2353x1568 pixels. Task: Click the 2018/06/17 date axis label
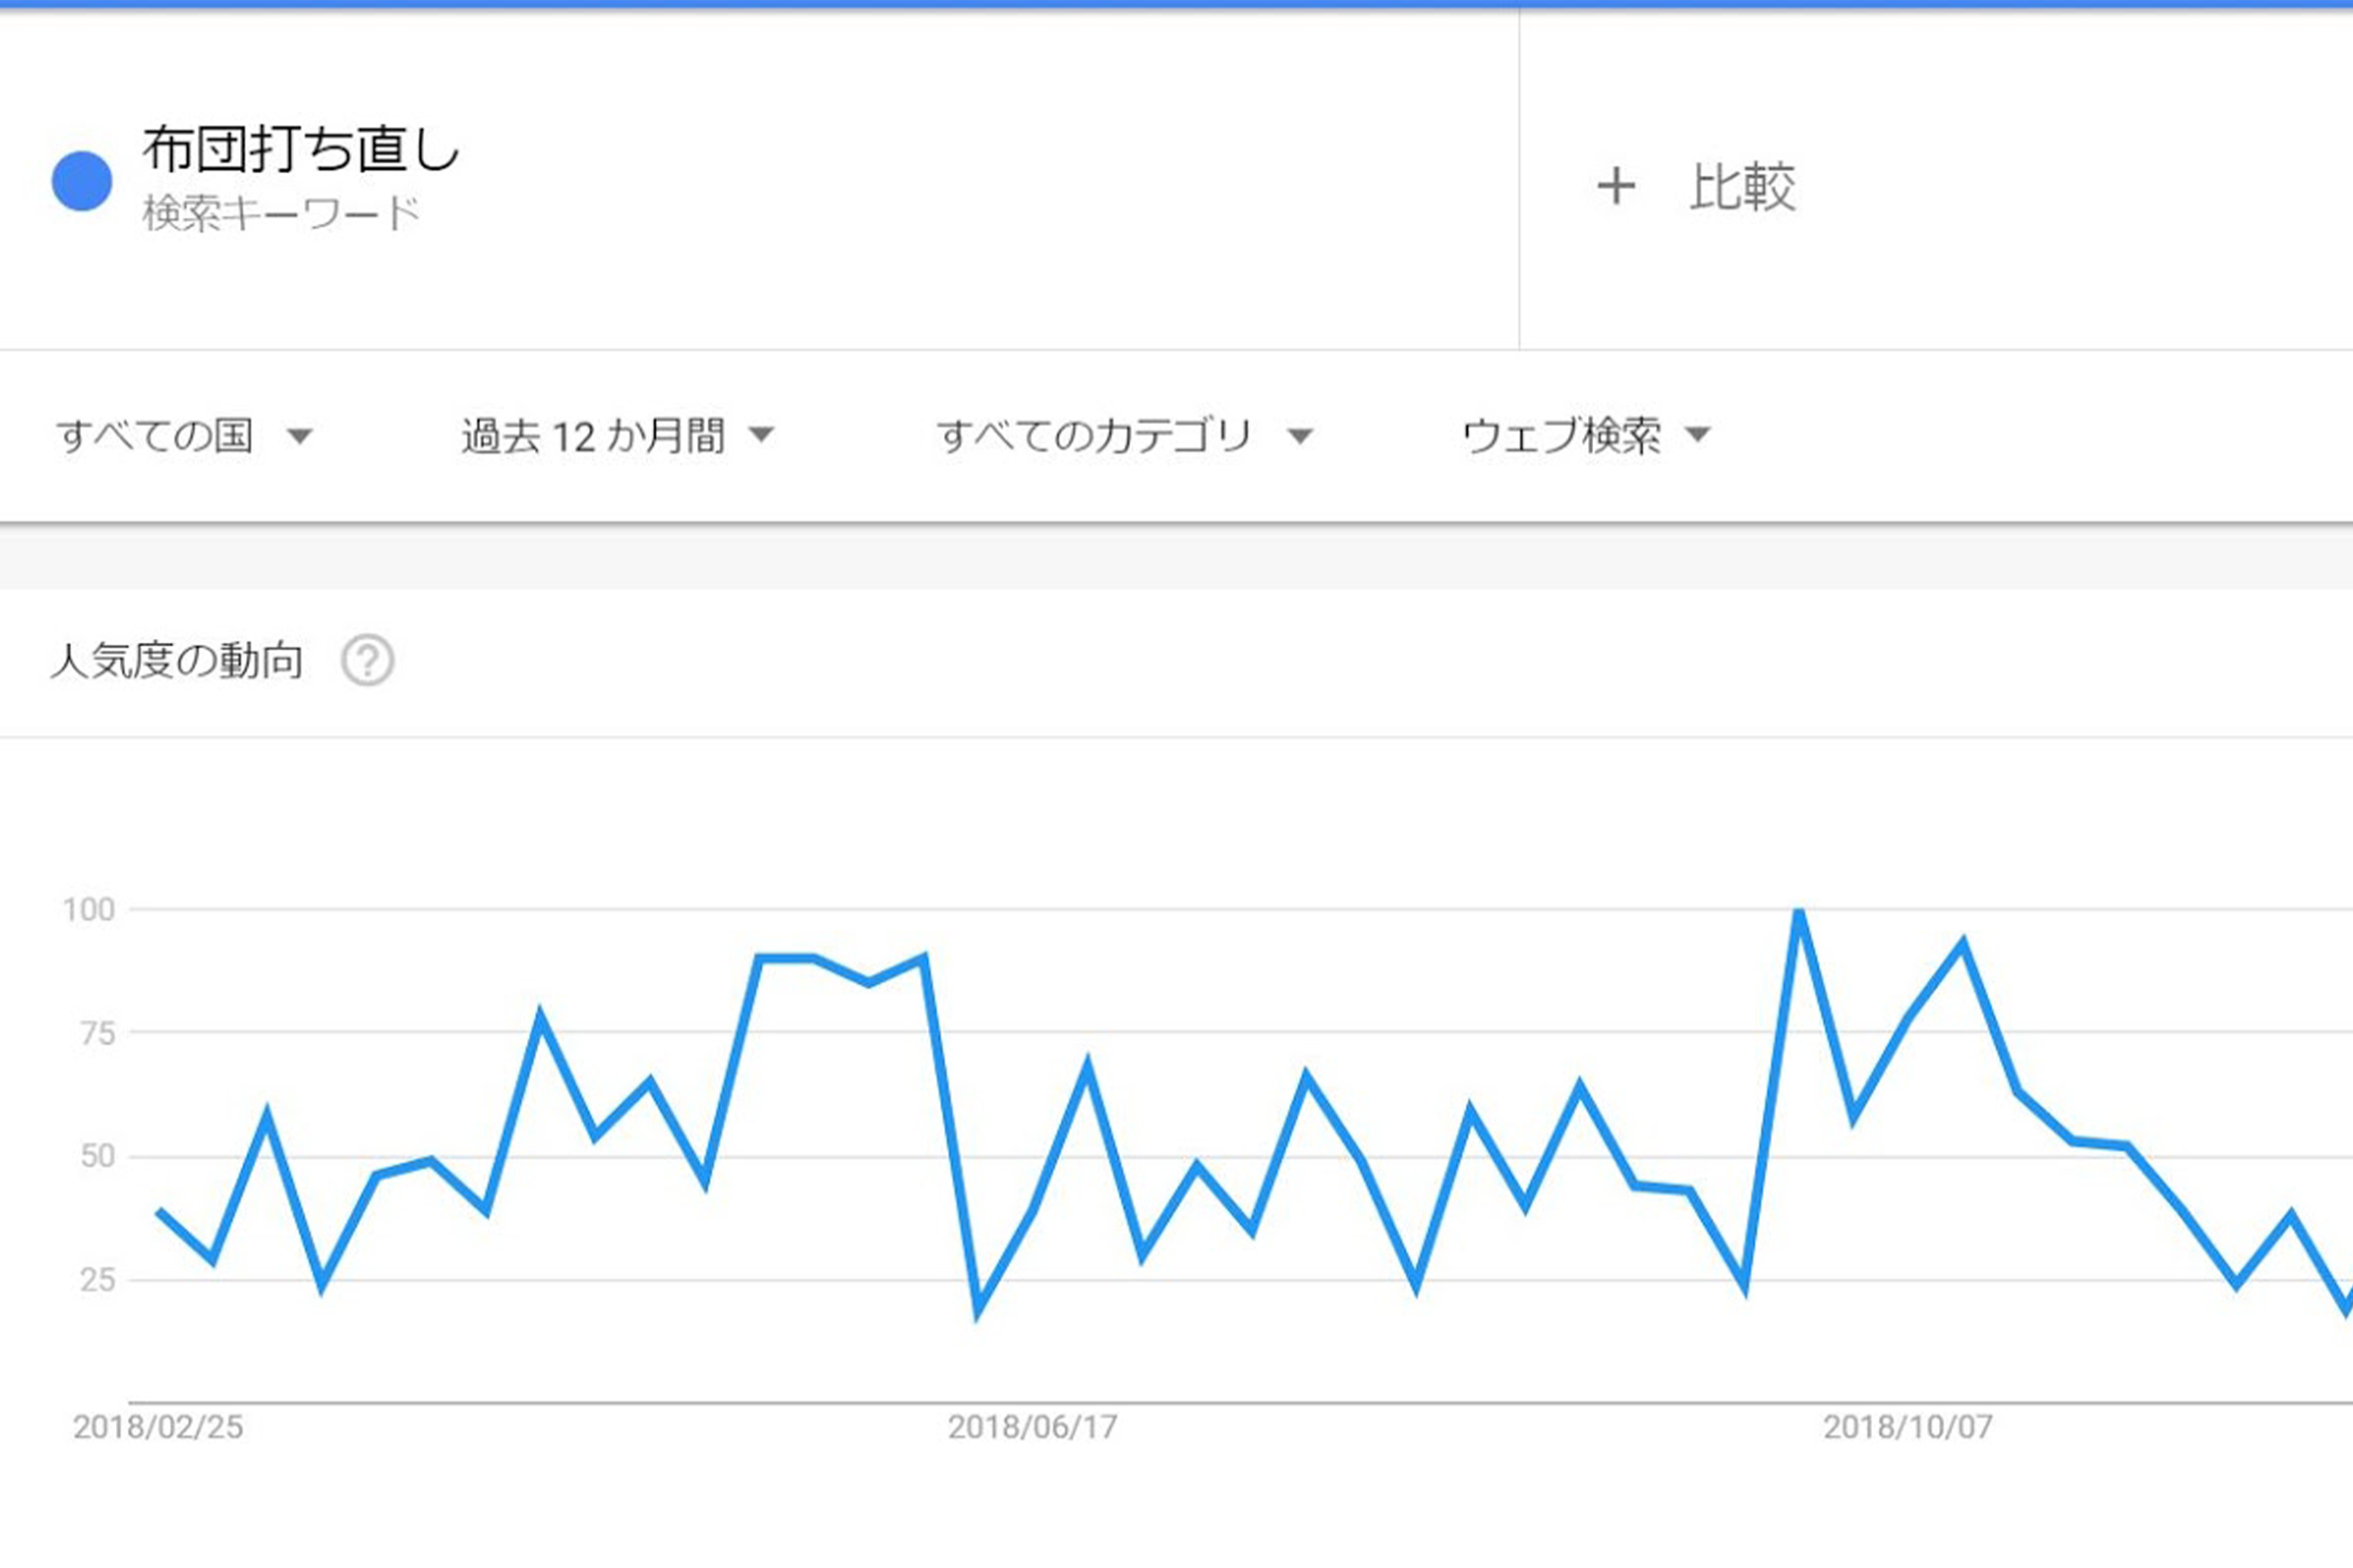(1033, 1427)
